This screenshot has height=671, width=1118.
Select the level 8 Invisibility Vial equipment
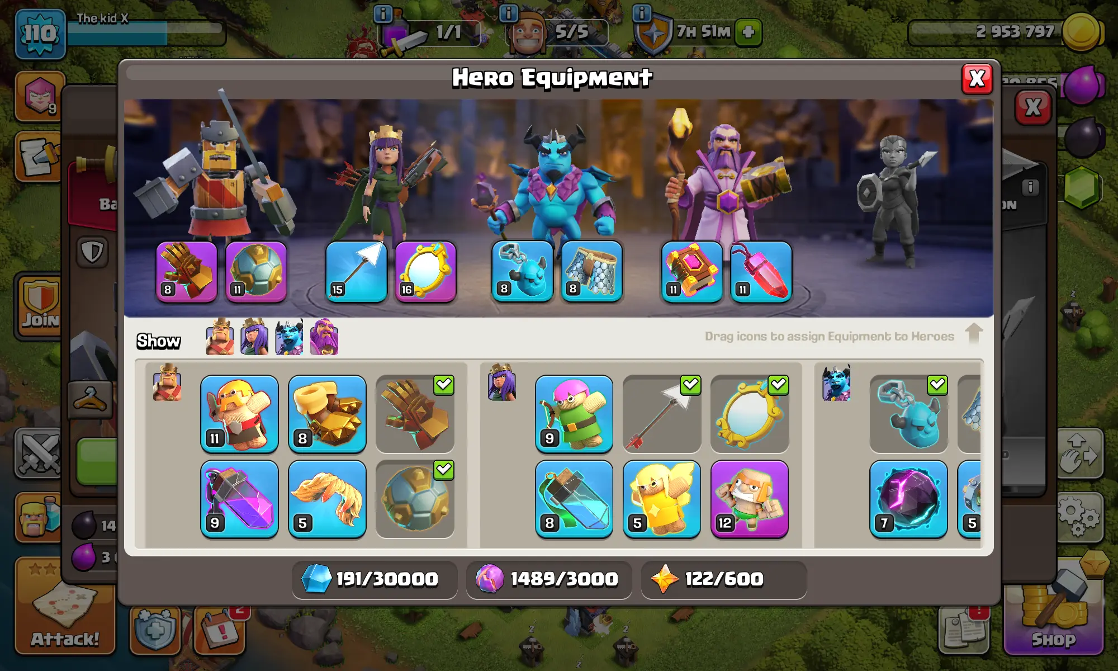coord(574,499)
